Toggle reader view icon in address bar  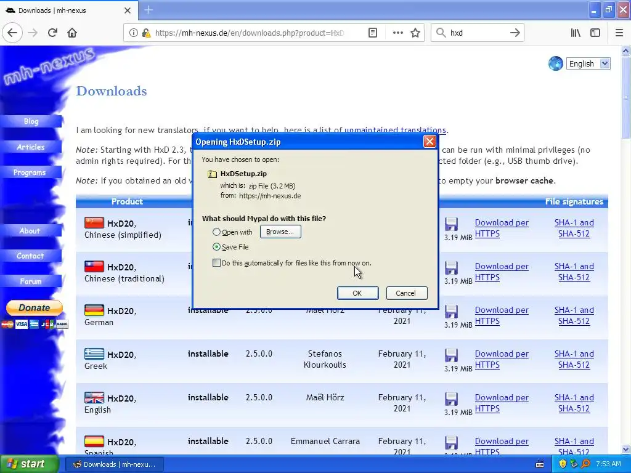click(x=373, y=33)
